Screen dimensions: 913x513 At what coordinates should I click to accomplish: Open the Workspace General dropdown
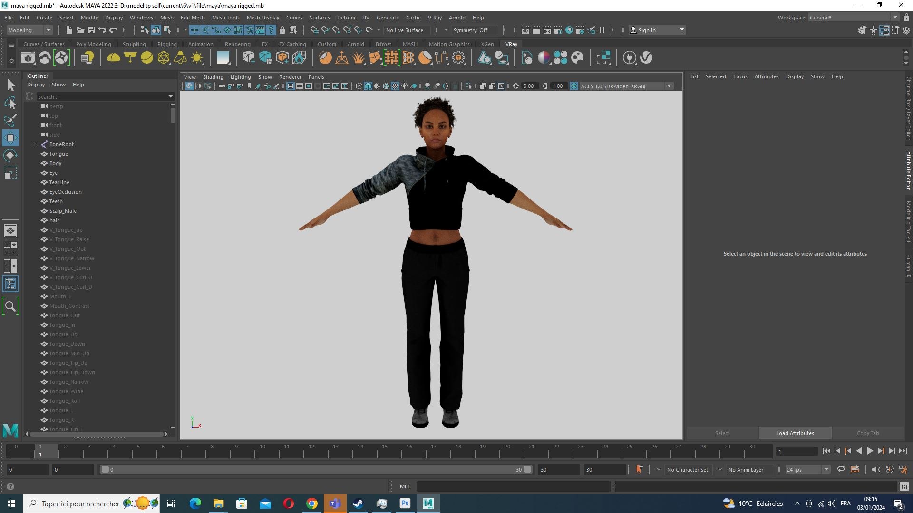pos(853,18)
